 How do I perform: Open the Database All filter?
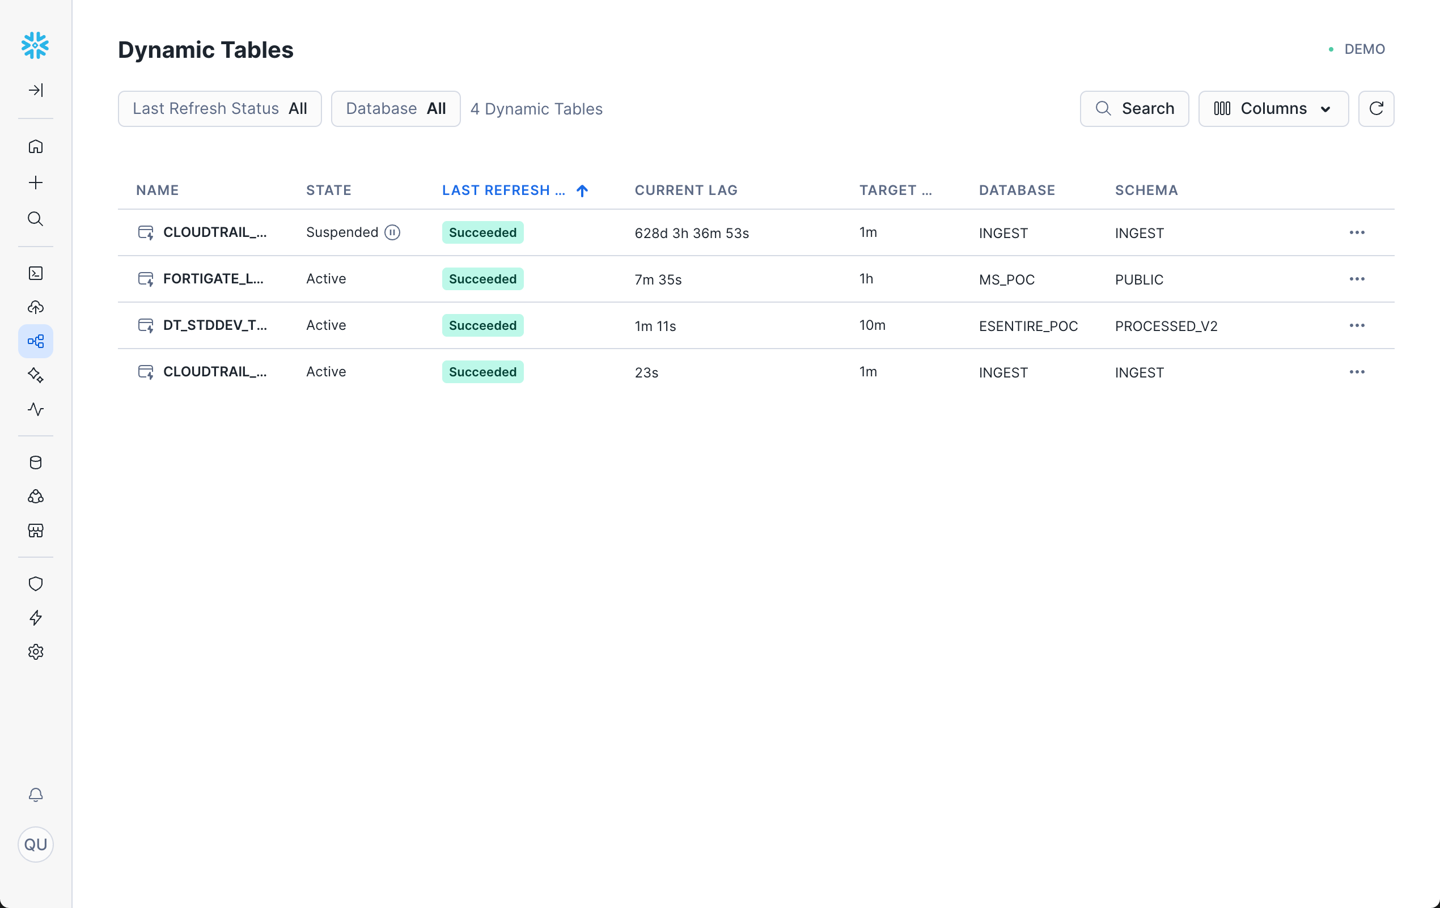pyautogui.click(x=395, y=108)
